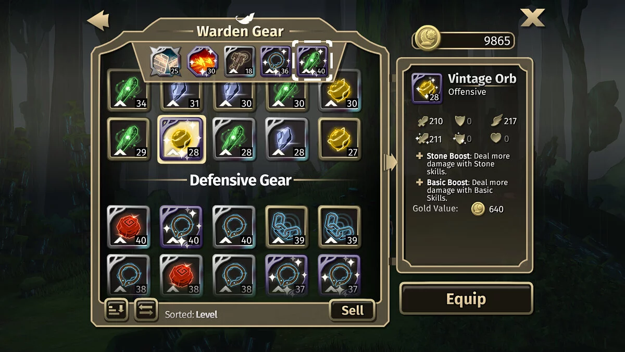Select the level 25 fist gear slot
Screen dimensions: 625x352
coord(166,61)
